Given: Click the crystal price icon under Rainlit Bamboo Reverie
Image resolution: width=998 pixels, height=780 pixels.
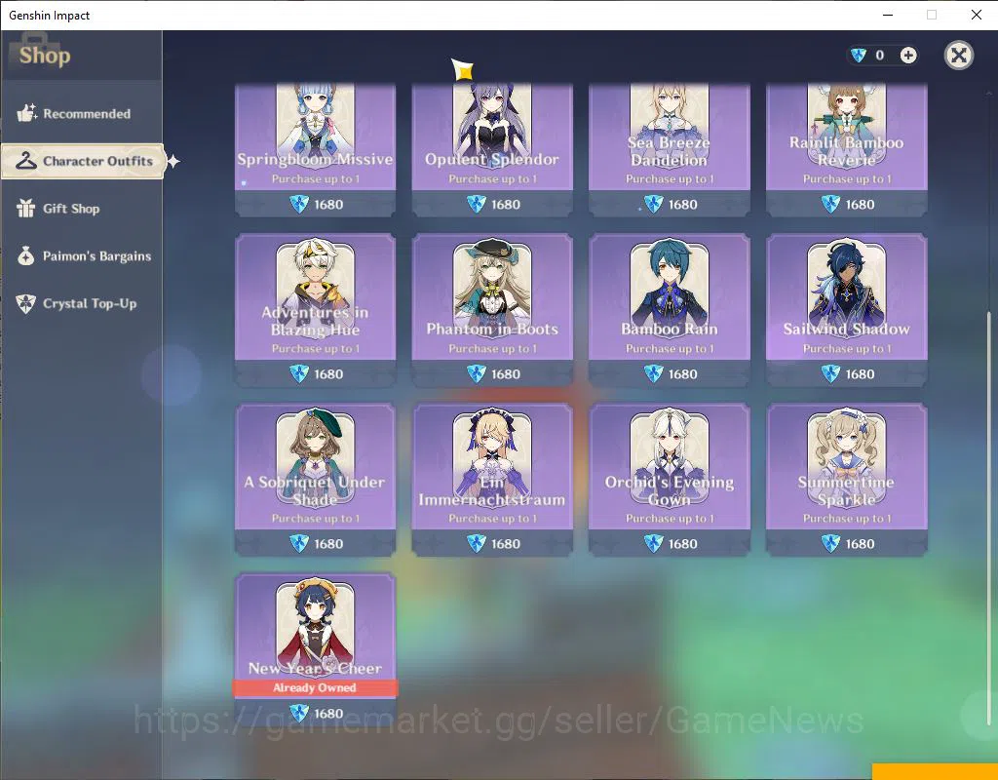Looking at the screenshot, I should [x=830, y=205].
